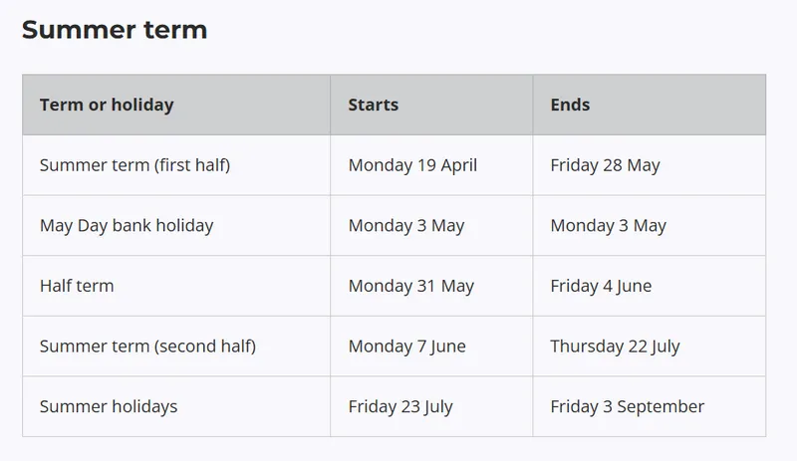Select the "Monday 7 June" start date
The width and height of the screenshot is (797, 461).
406,346
